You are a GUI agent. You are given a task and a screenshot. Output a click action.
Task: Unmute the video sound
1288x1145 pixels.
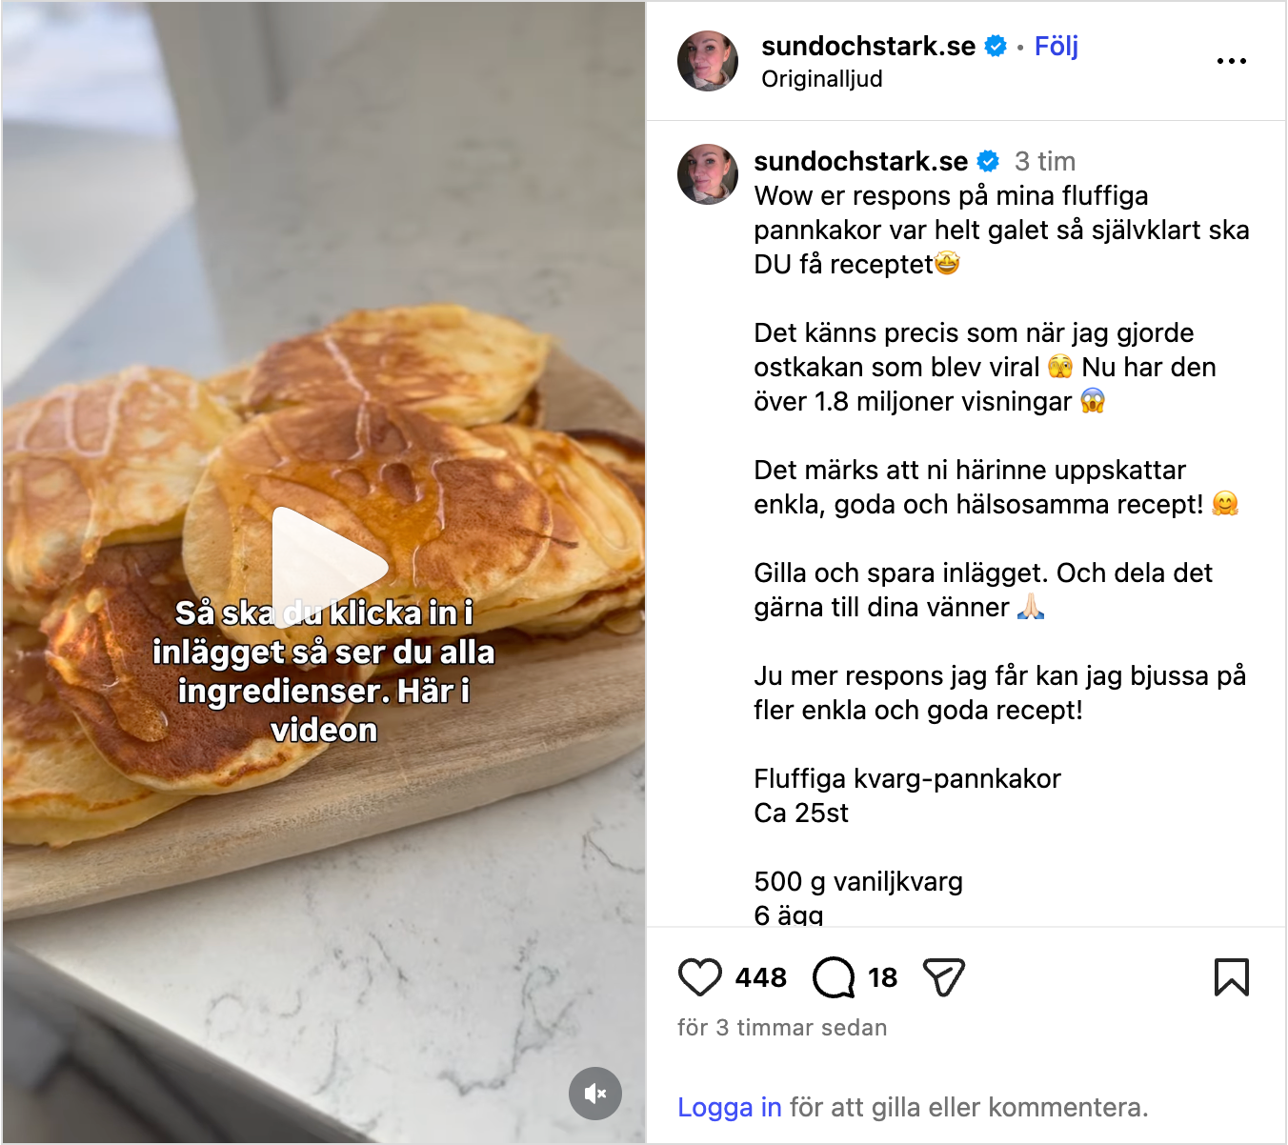[595, 1094]
